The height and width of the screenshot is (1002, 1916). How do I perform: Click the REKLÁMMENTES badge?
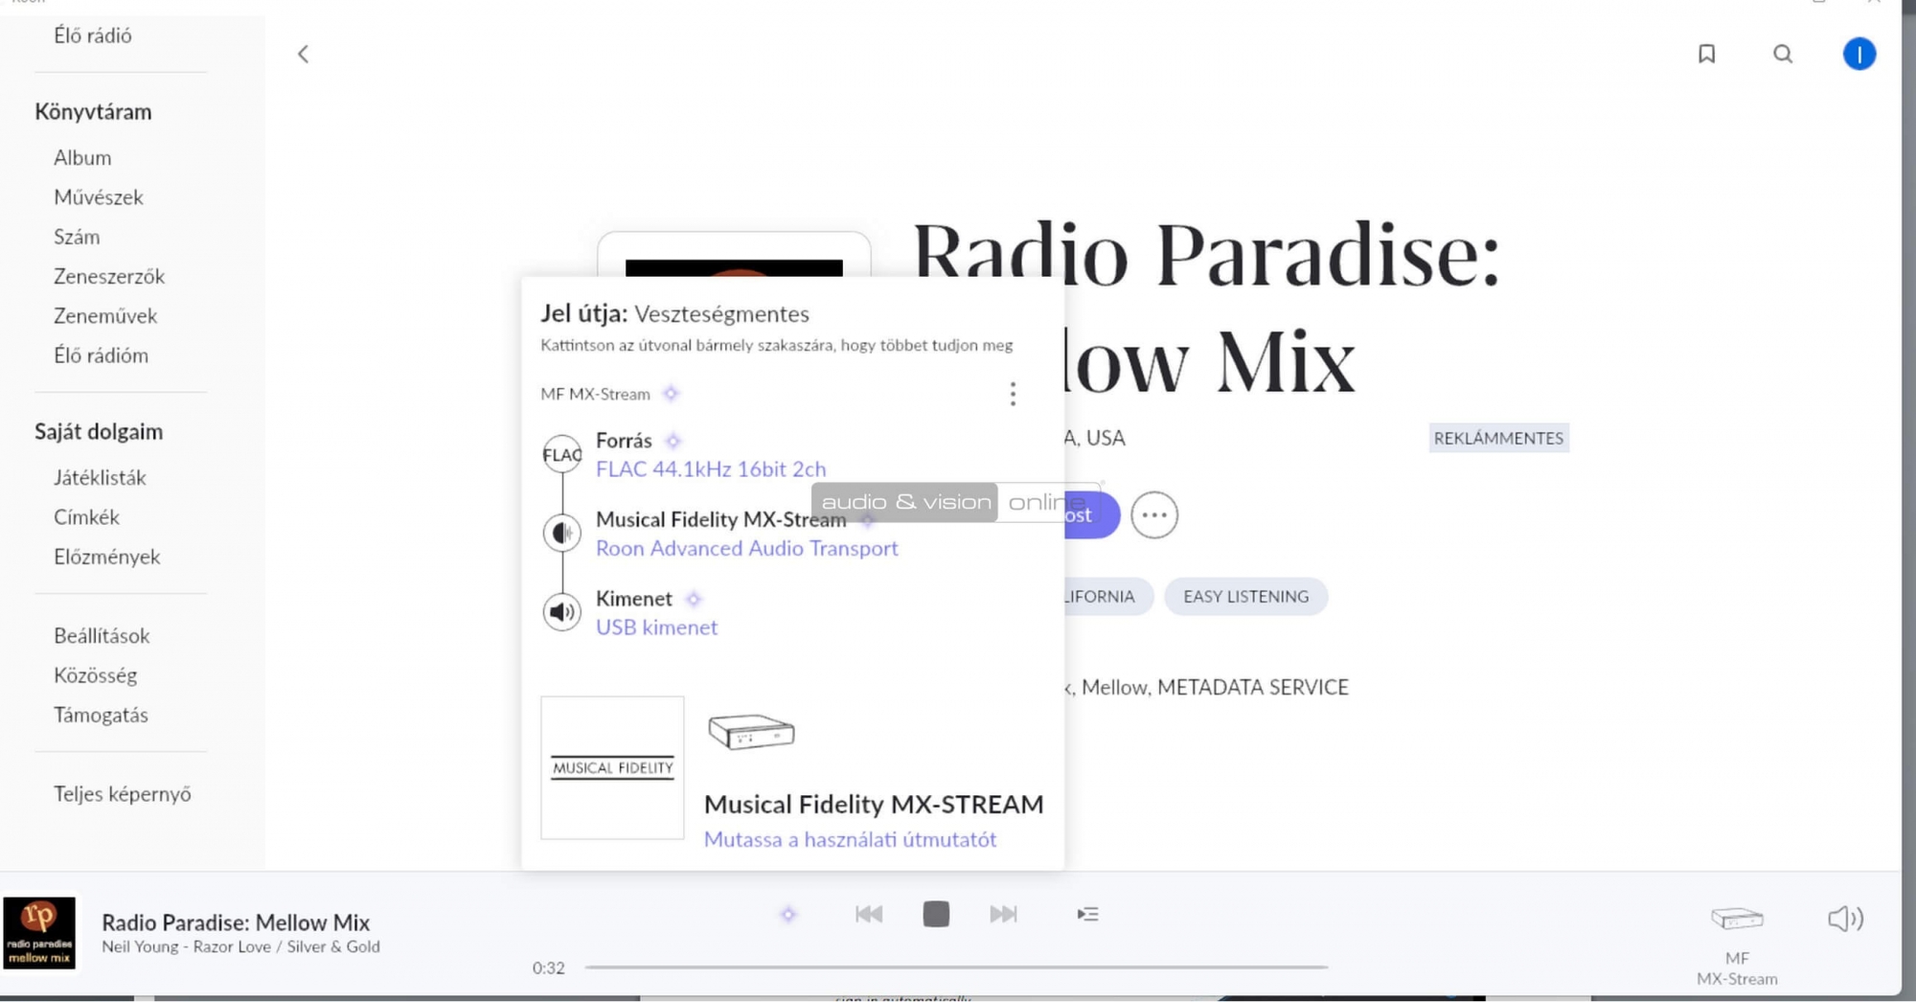point(1498,438)
